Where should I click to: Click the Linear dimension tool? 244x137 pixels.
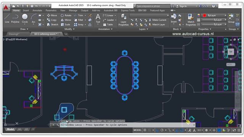pyautogui.click(x=108, y=15)
